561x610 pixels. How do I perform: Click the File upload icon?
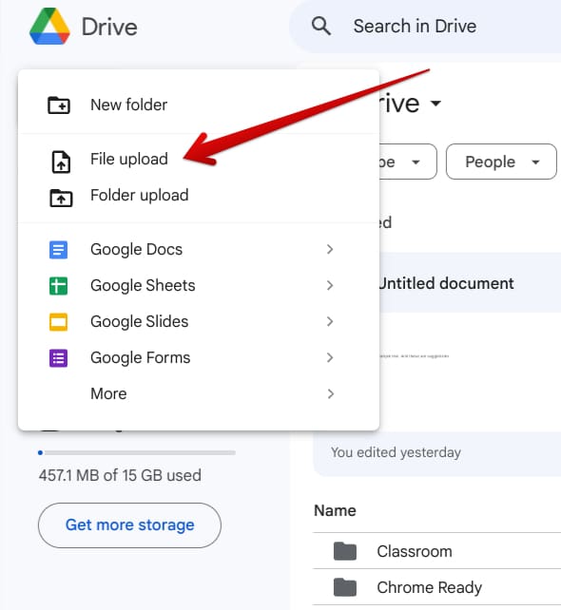[x=61, y=162]
